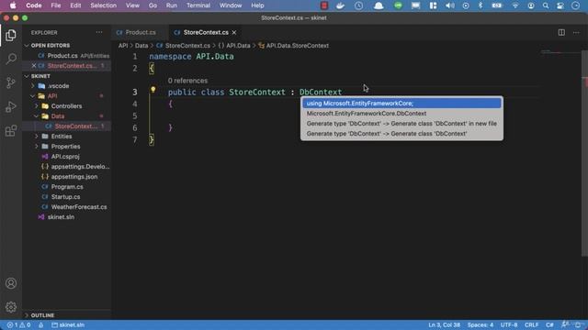The width and height of the screenshot is (588, 330).
Task: Open the Explorer view in activity bar
Action: 11,35
